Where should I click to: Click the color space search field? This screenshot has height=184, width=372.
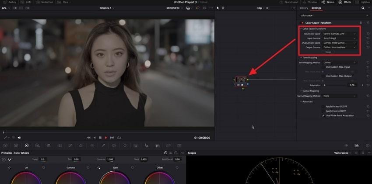(x=333, y=15)
